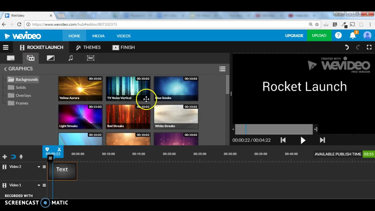Open the hamburger menu beside Rocket Launch

pyautogui.click(x=6, y=47)
